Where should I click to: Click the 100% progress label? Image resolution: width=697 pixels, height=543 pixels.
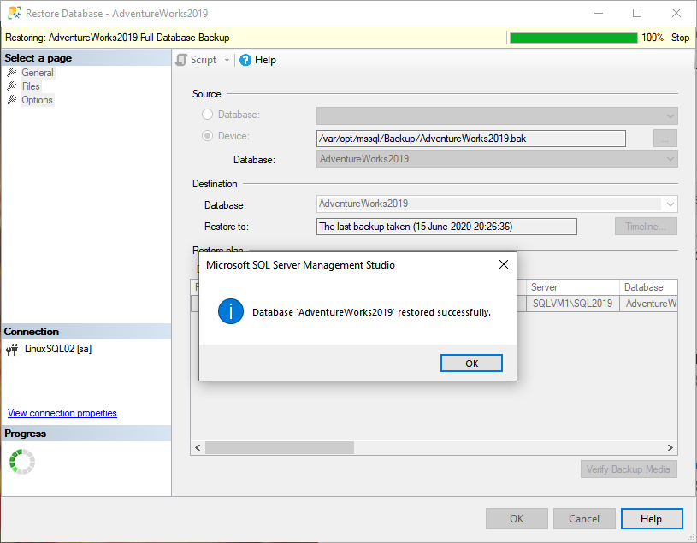[653, 38]
